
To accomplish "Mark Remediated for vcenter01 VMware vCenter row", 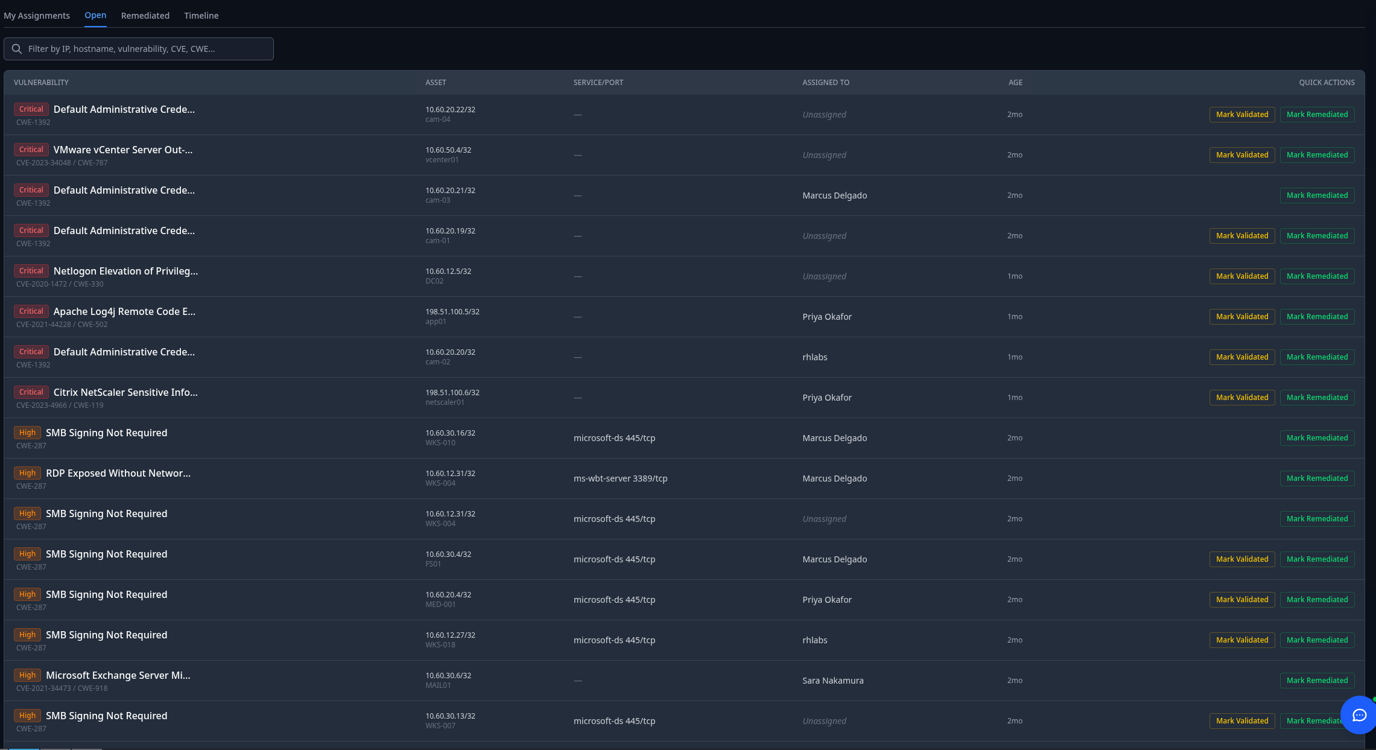I will point(1317,155).
